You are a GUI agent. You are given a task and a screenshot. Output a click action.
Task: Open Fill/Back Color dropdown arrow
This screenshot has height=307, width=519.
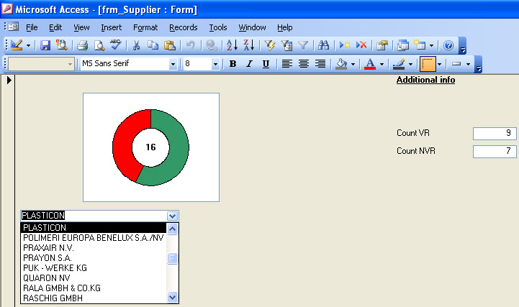click(x=353, y=64)
